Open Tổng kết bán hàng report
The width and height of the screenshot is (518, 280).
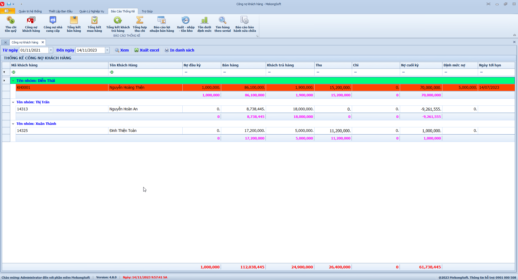pos(74,24)
